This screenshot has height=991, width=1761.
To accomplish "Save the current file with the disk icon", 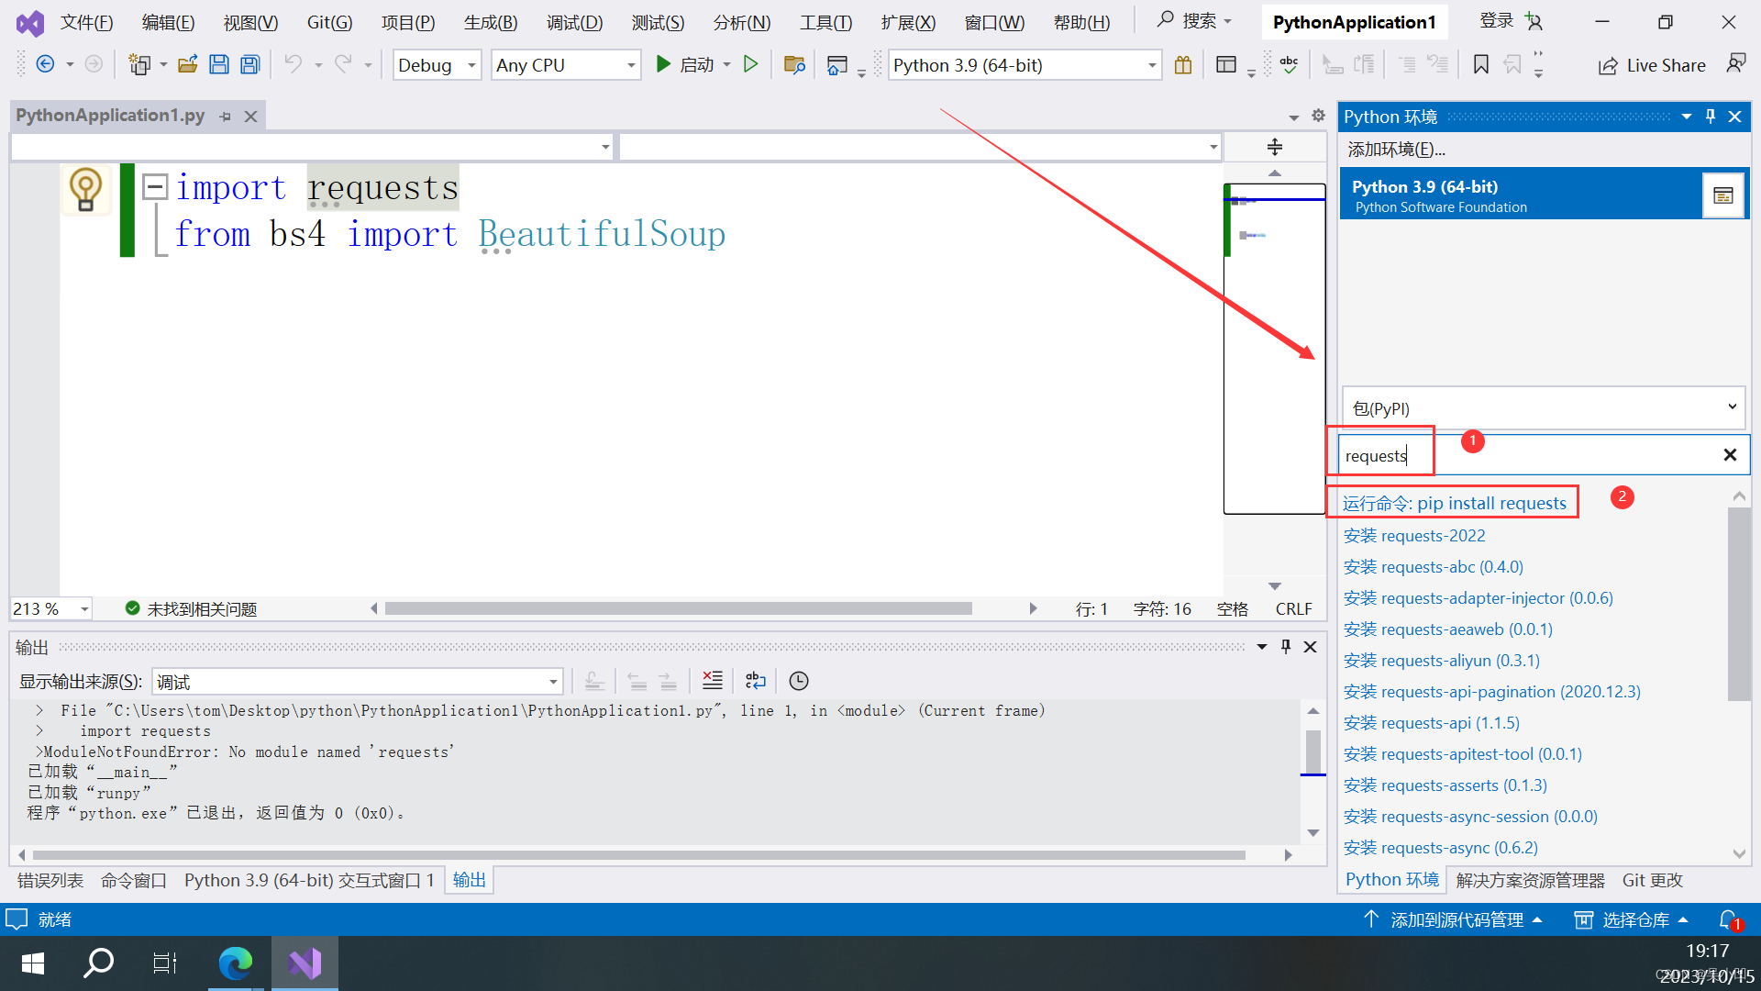I will coord(218,64).
